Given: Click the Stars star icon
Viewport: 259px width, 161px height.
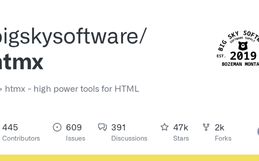Looking at the screenshot, I should 164,128.
